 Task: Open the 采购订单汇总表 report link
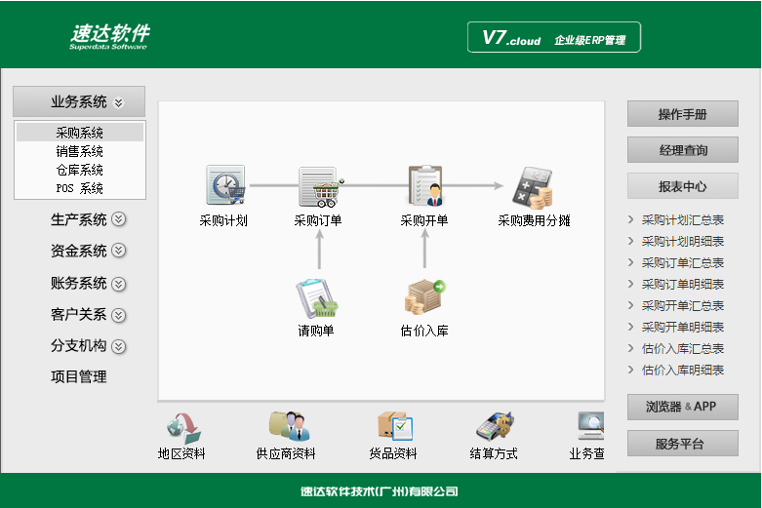(683, 262)
